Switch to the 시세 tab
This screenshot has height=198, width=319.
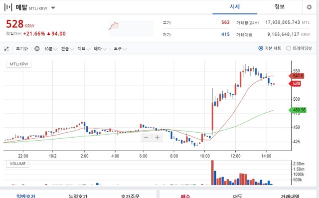(x=235, y=7)
